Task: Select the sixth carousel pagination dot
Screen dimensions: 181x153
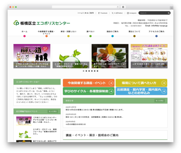Action: point(97,71)
